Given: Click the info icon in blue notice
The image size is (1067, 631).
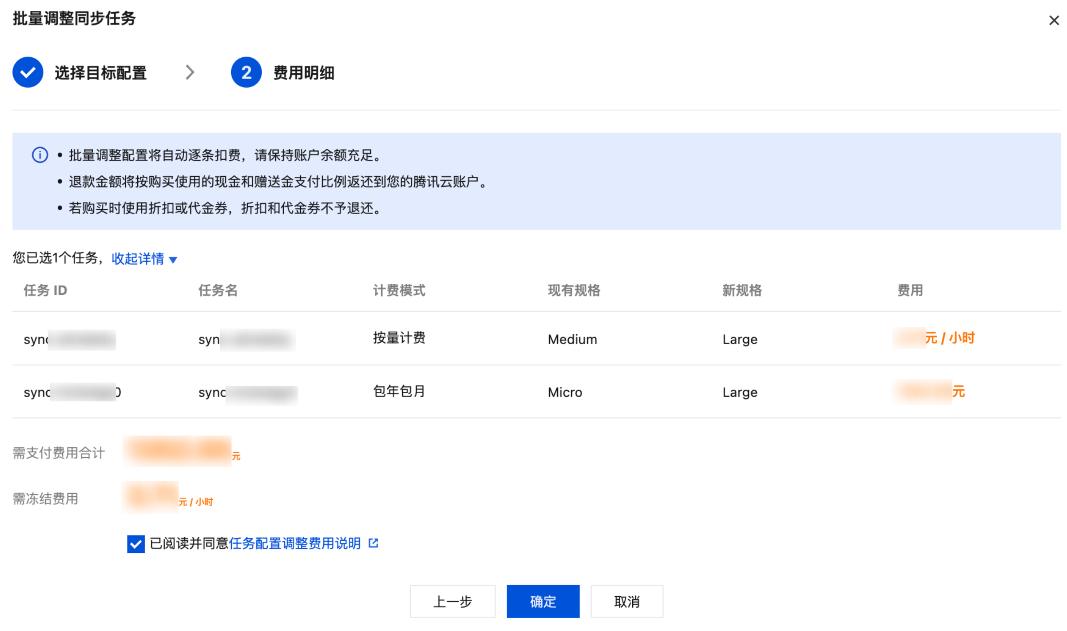Looking at the screenshot, I should click(x=40, y=155).
